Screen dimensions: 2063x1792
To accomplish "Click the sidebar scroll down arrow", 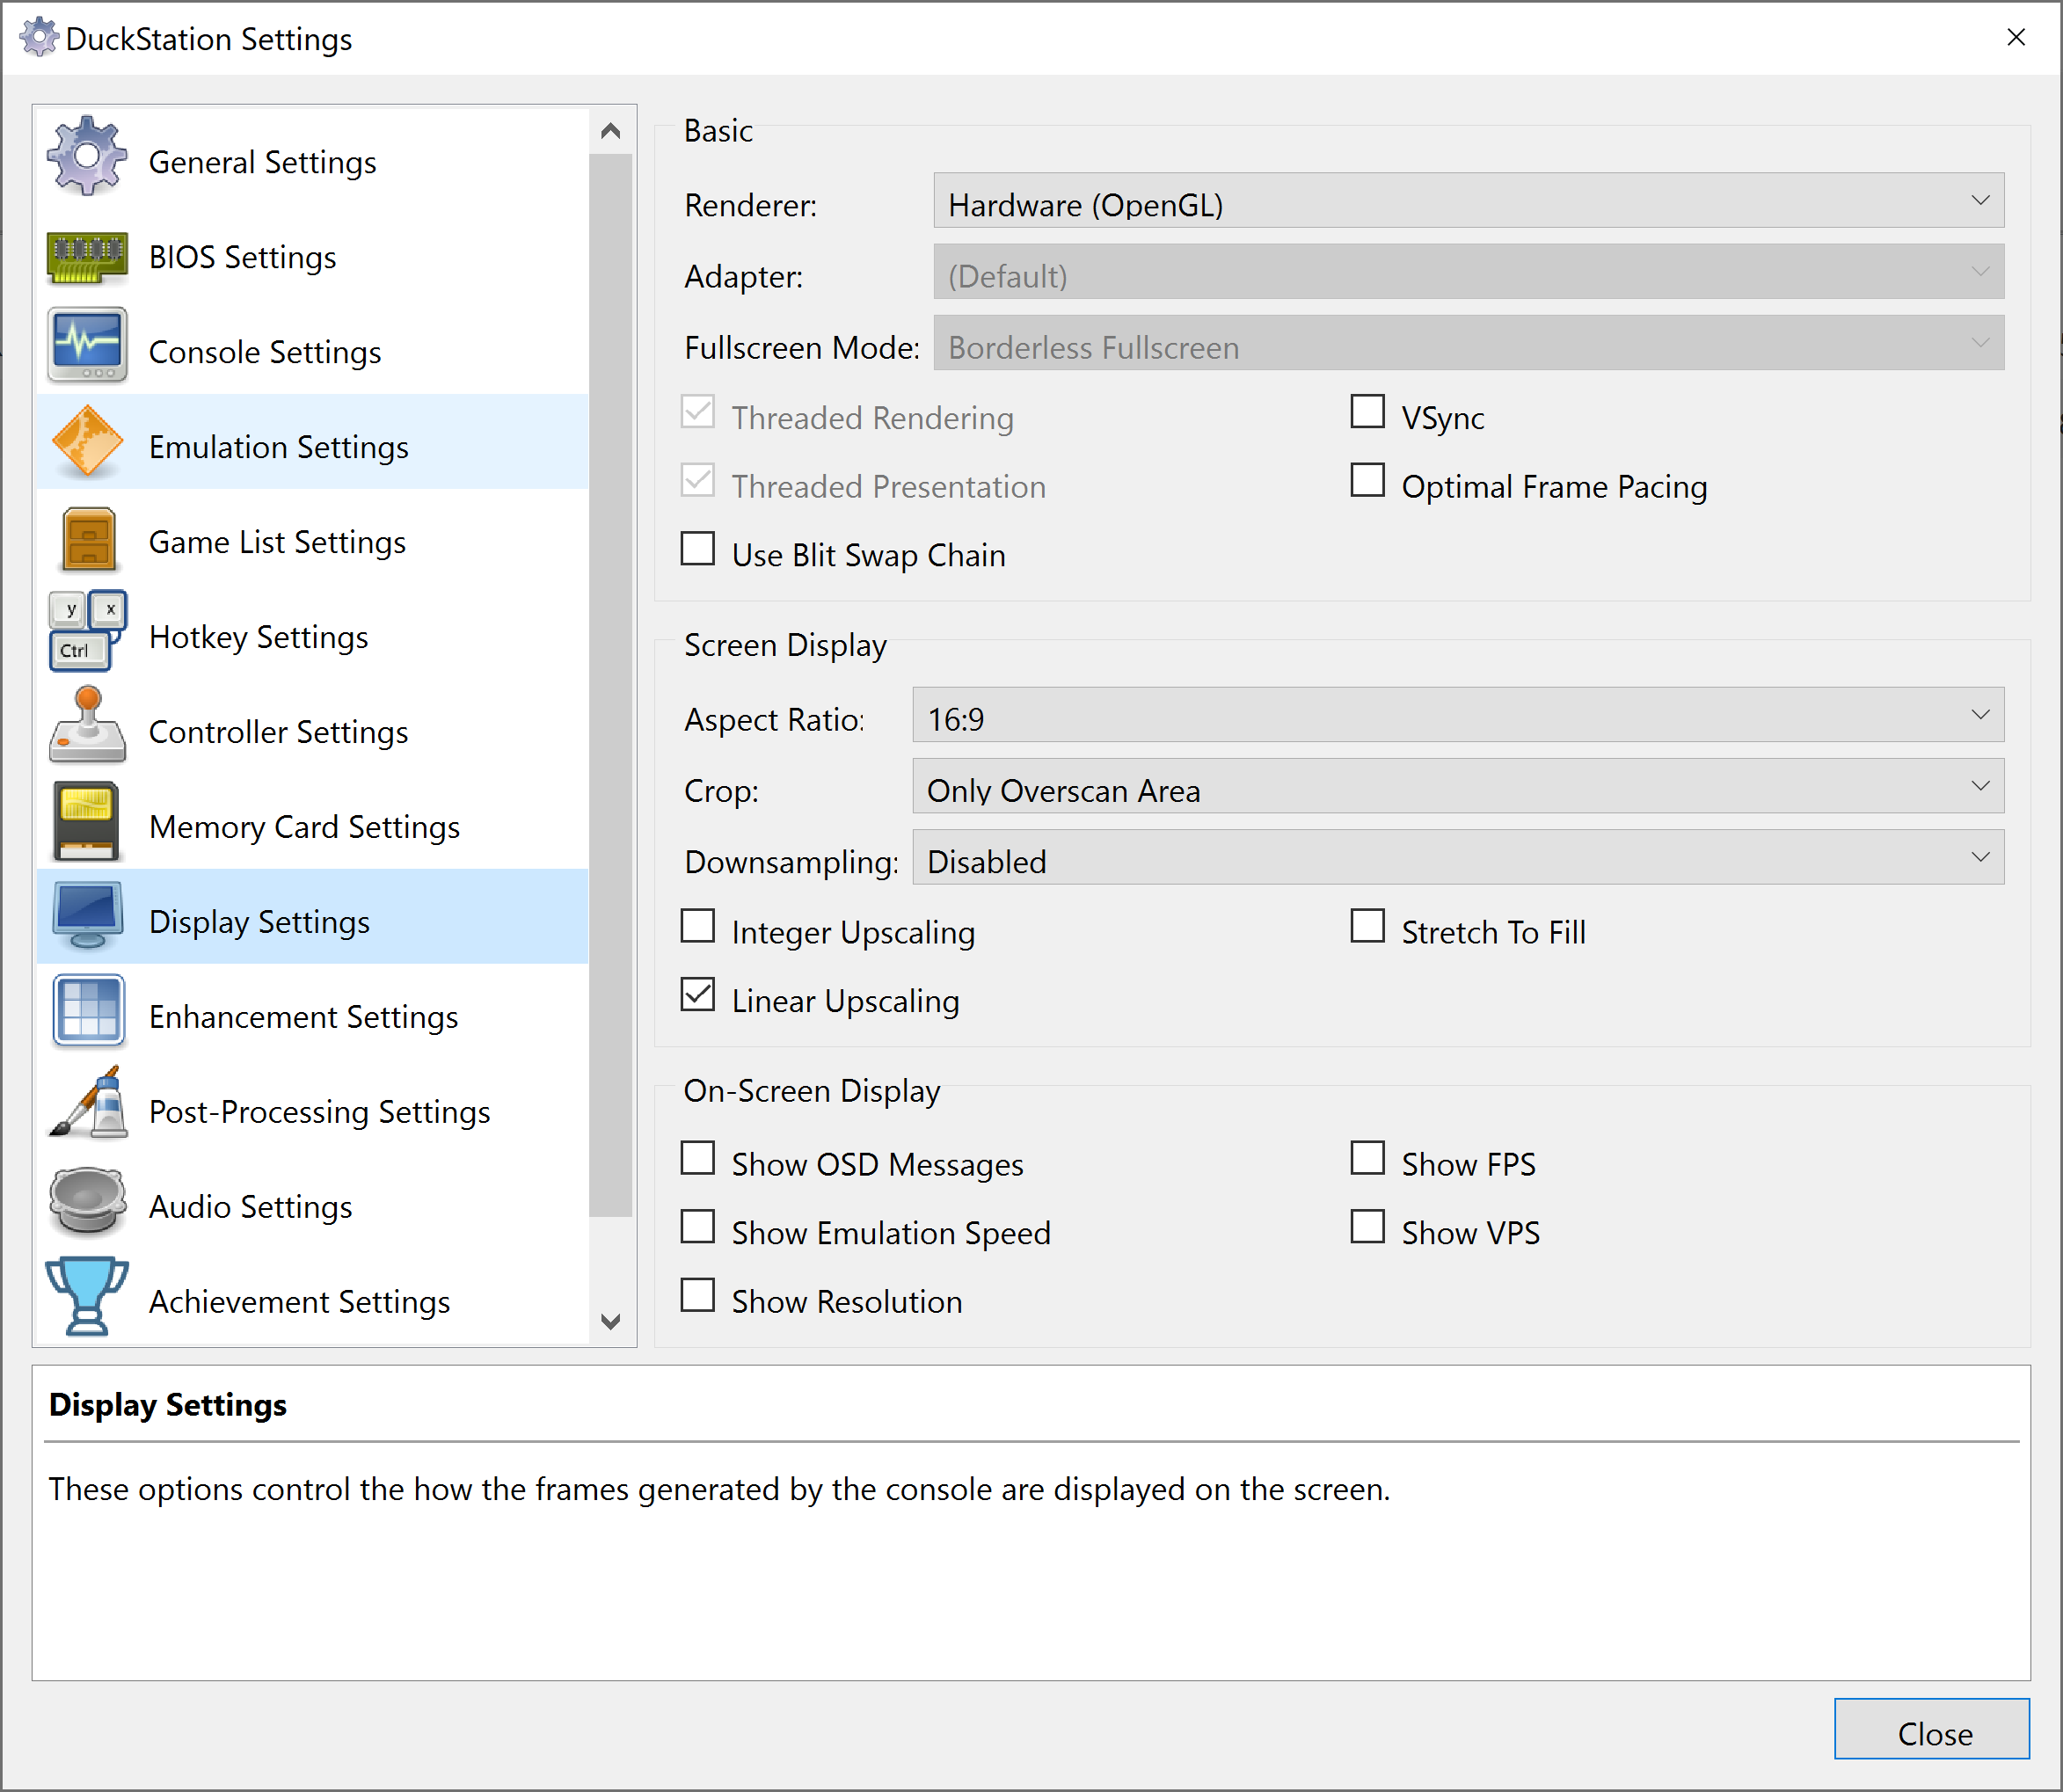I will pyautogui.click(x=611, y=1321).
